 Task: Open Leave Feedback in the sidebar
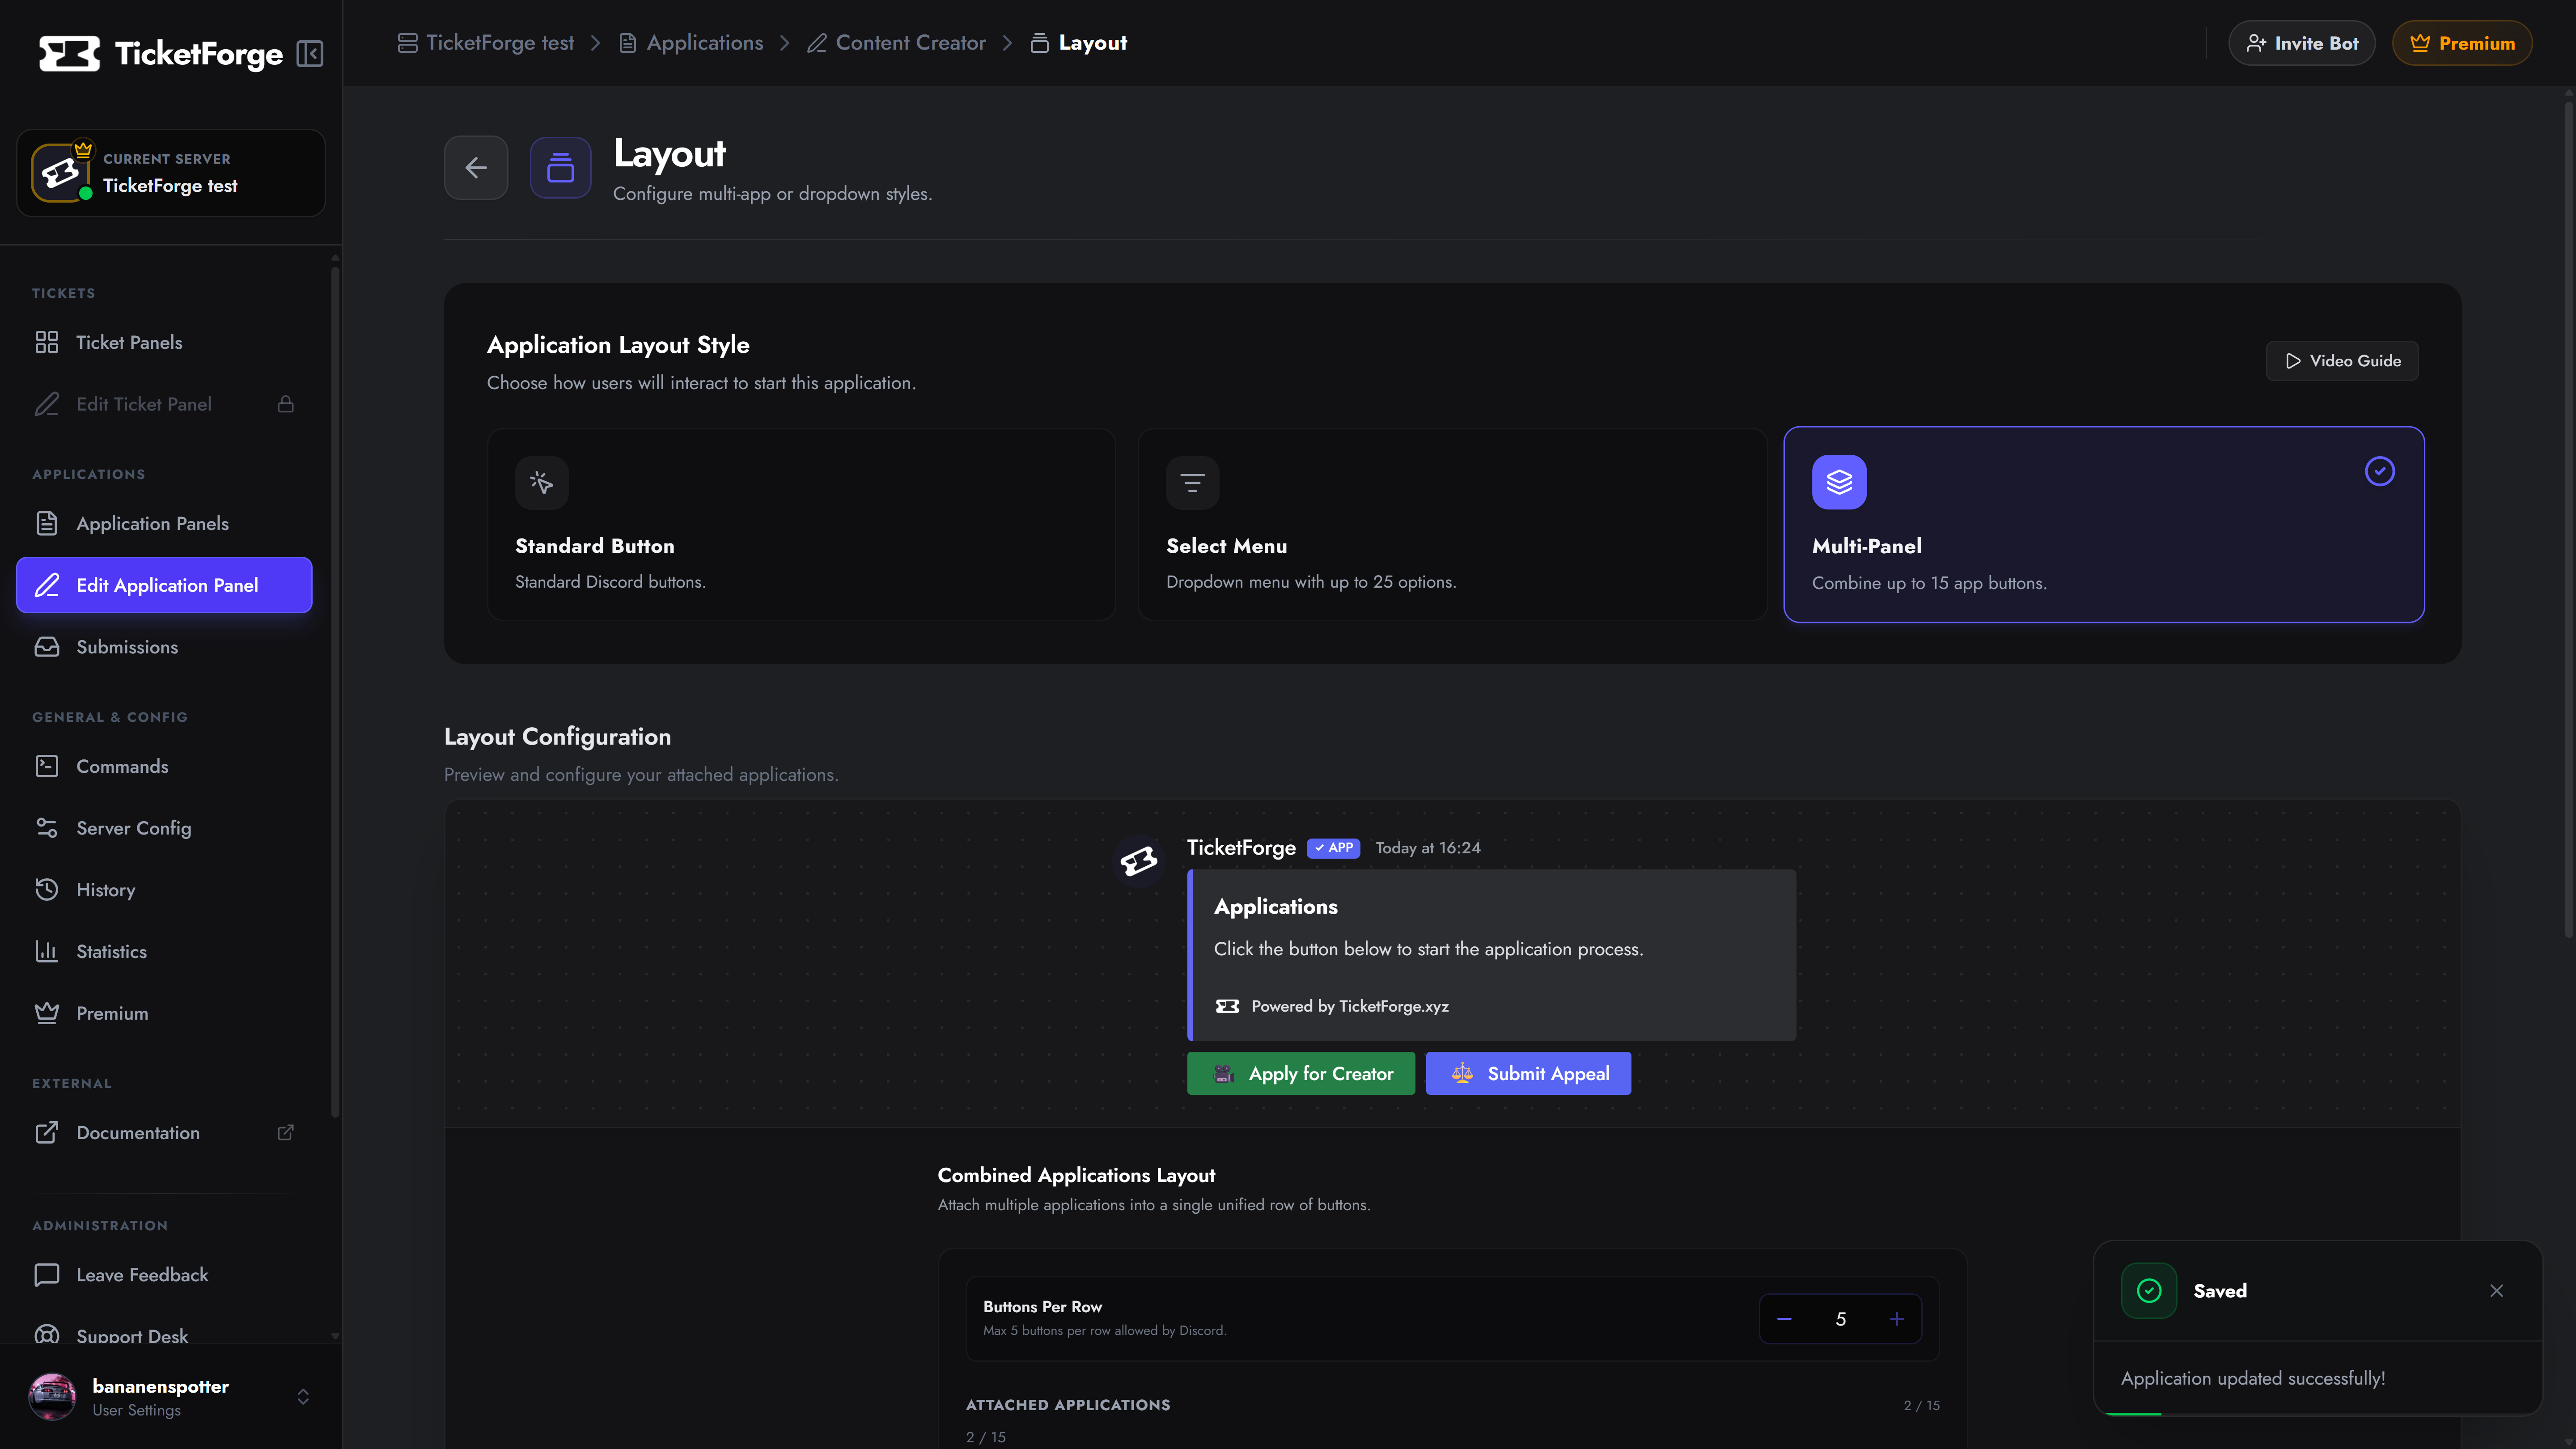point(164,1275)
